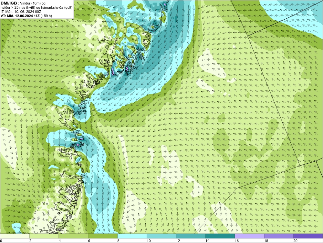Click the 6–8 m/s olive green swatch
The height and width of the screenshot is (243, 323).
(103, 236)
